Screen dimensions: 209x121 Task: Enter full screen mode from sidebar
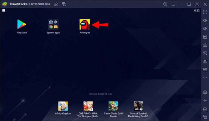pos(205,12)
